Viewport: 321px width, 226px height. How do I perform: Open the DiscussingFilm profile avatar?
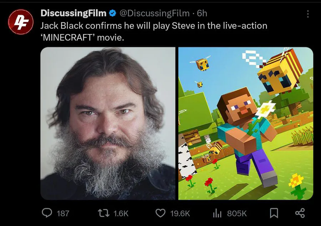click(20, 22)
